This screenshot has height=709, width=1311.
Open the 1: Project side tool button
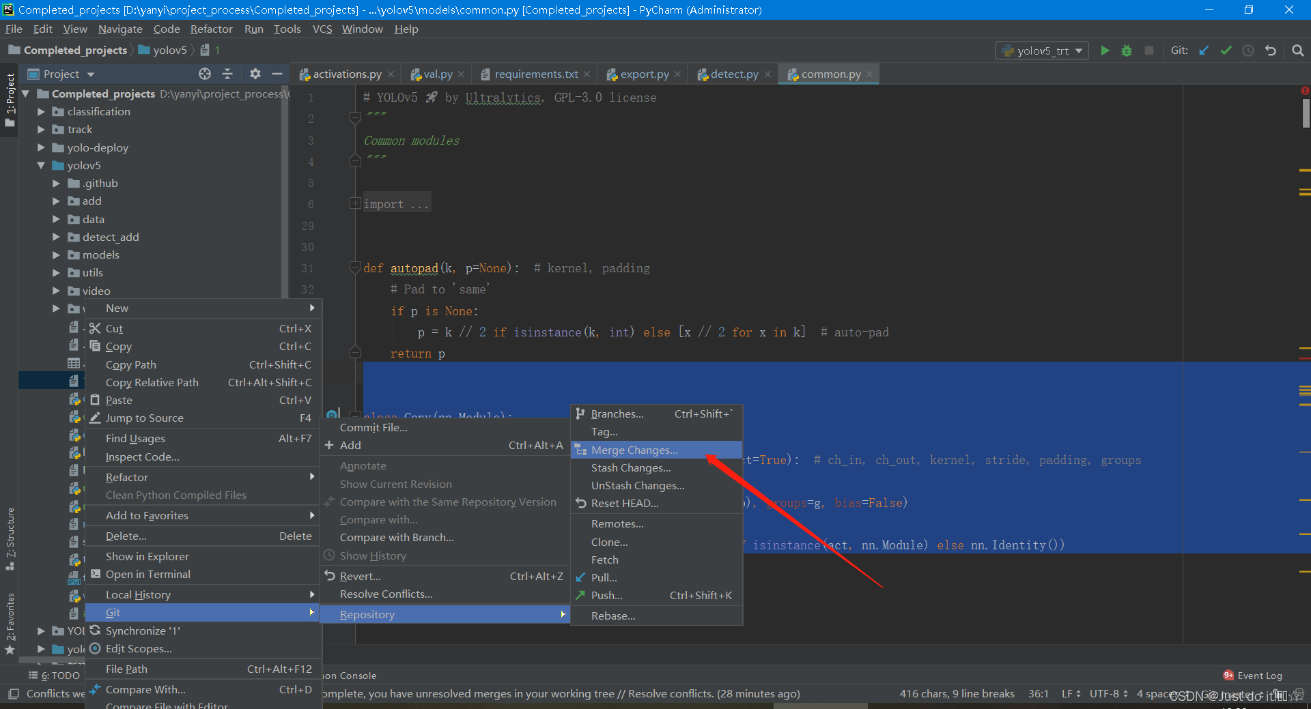click(x=10, y=100)
